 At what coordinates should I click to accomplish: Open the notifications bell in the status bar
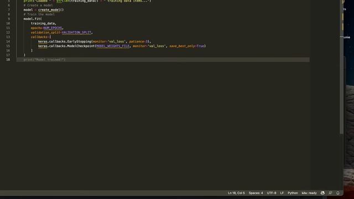tap(338, 193)
